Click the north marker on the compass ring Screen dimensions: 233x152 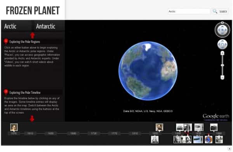[222, 23]
